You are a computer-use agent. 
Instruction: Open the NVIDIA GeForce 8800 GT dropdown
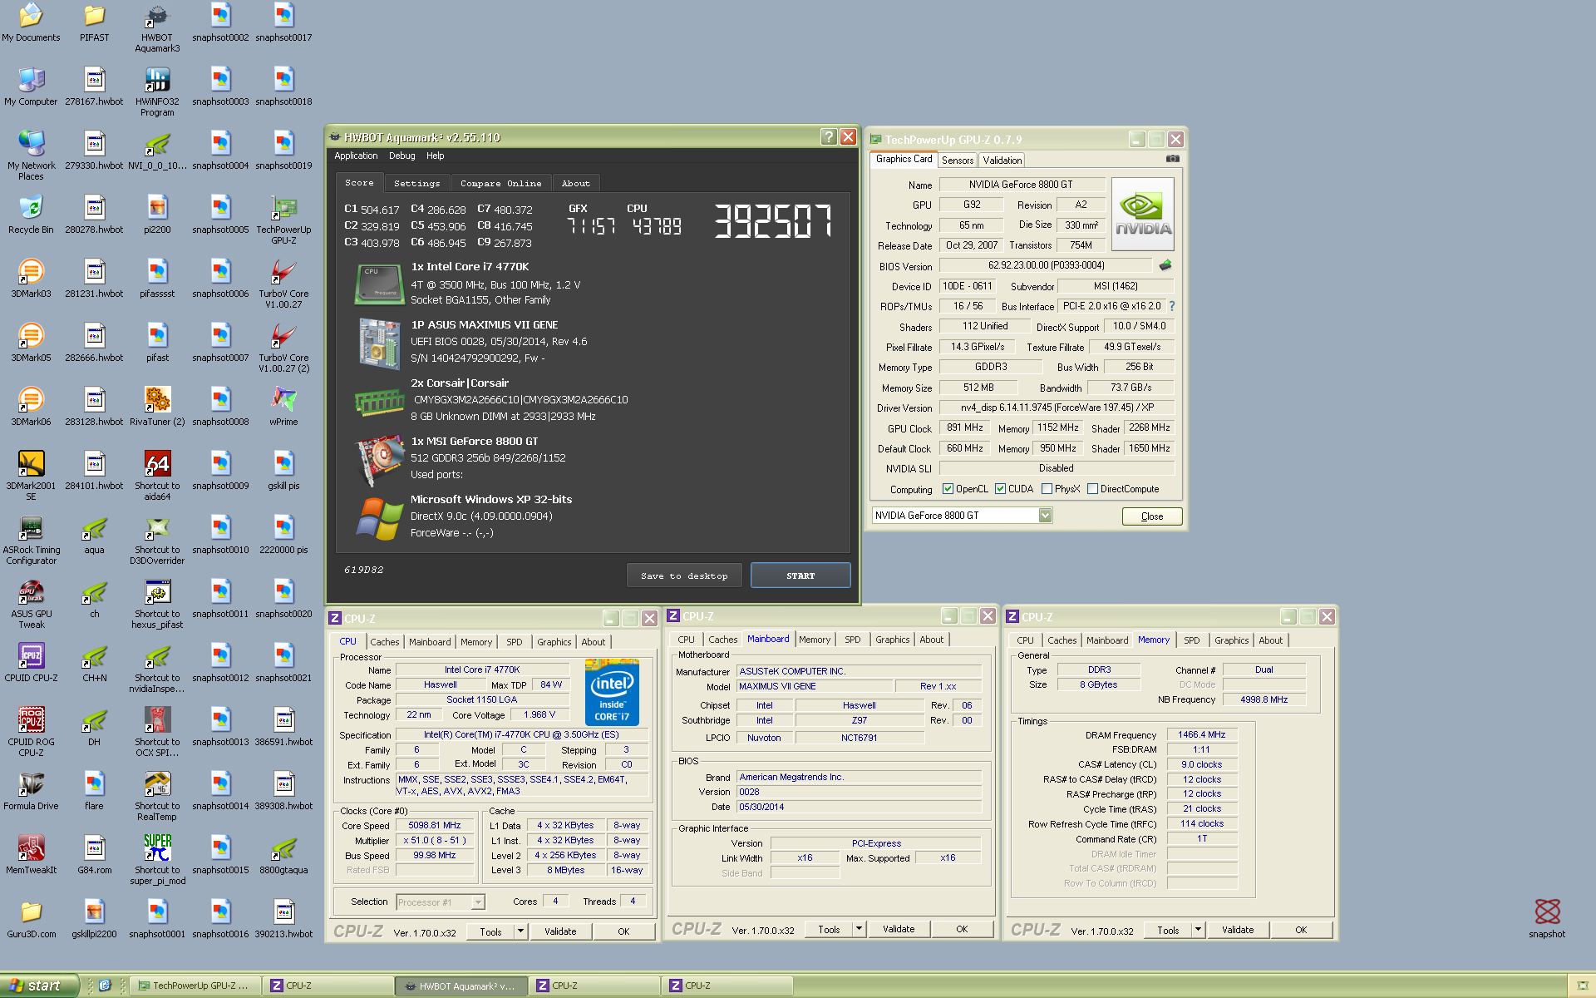pos(1046,516)
